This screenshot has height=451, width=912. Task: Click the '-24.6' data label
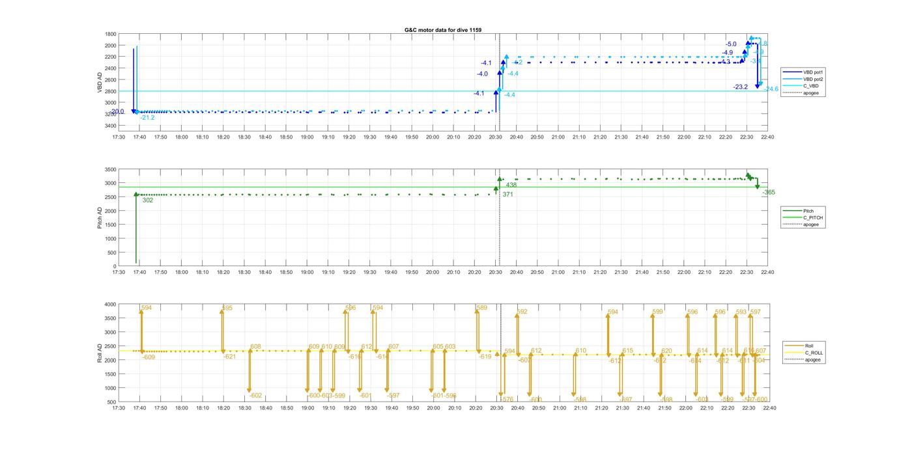click(771, 89)
